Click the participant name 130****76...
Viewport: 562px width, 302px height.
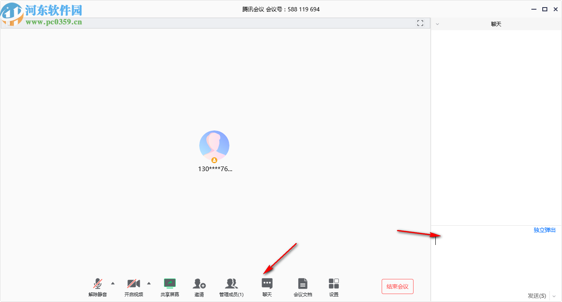tap(215, 169)
